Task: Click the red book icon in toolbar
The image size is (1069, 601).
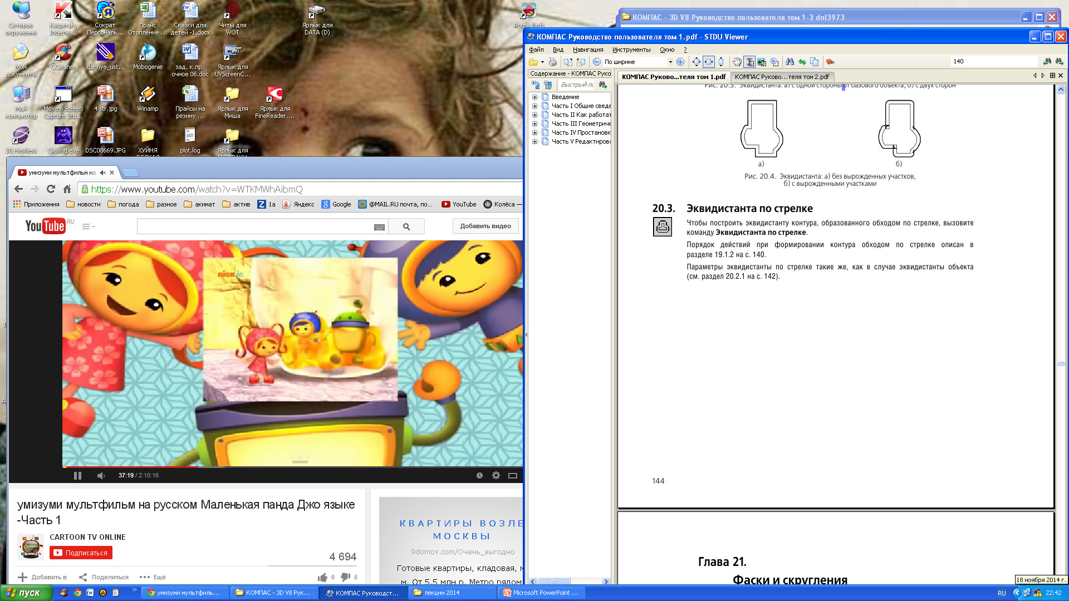Action: pos(830,62)
